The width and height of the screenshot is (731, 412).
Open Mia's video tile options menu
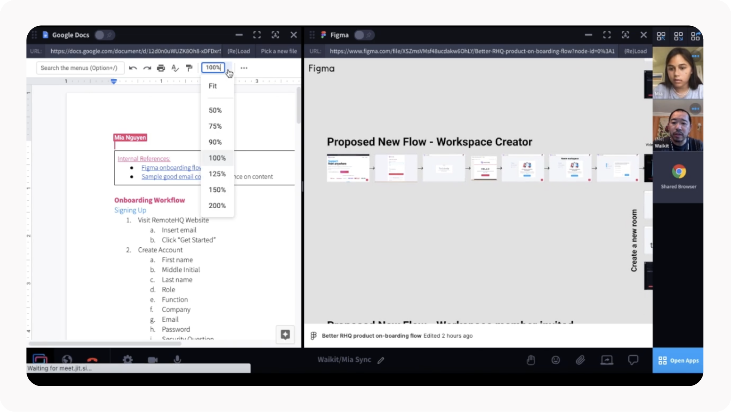click(x=695, y=56)
